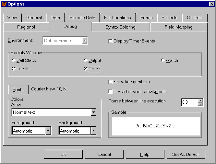The height and width of the screenshot is (164, 216).
Task: Toggle Show line numbers checkbox
Action: pos(110,82)
